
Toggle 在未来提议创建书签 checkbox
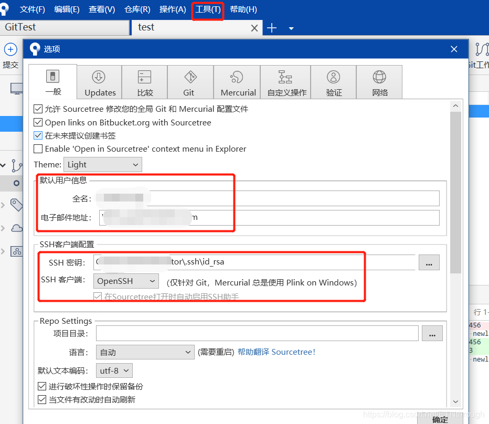point(38,135)
